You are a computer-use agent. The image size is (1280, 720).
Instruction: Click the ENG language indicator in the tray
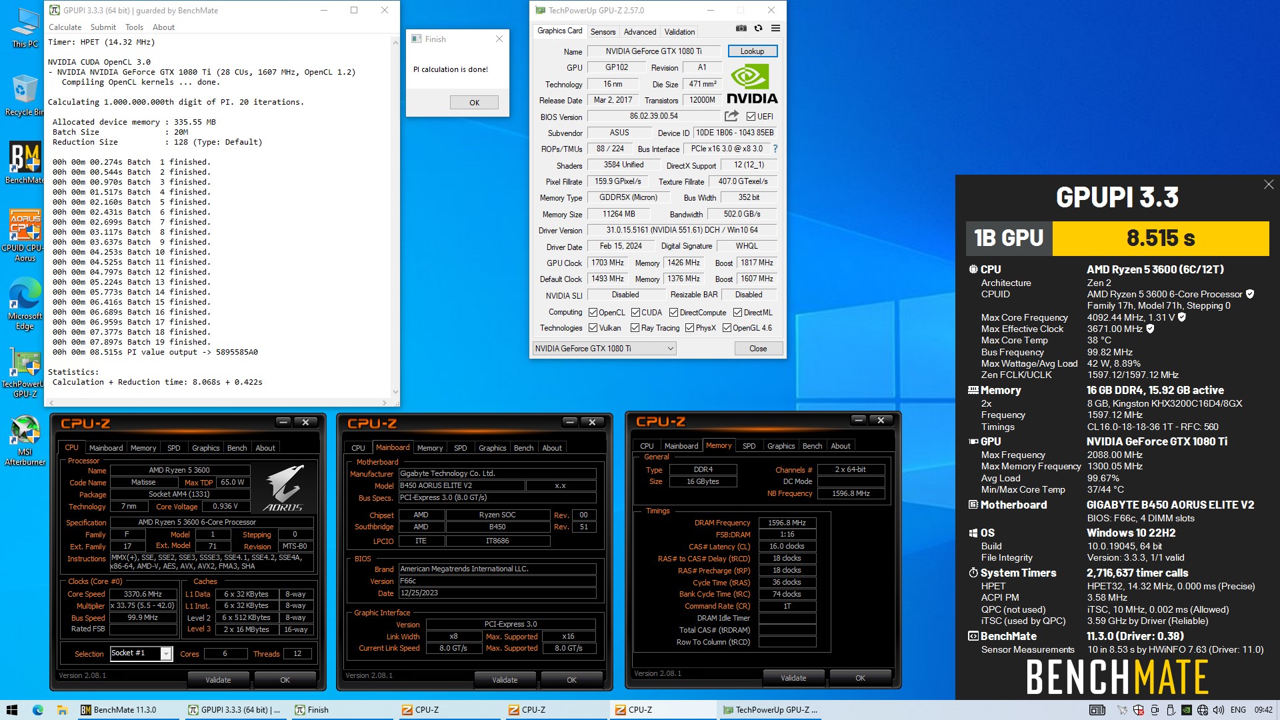pos(1238,710)
